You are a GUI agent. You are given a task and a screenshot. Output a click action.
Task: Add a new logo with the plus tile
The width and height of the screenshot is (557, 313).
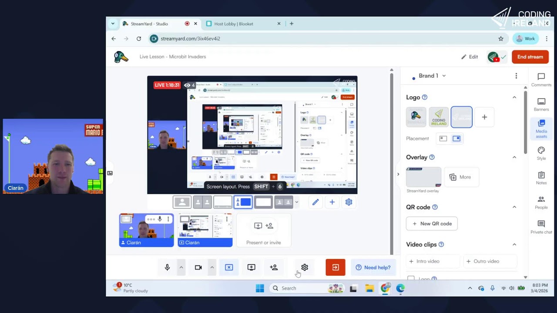point(484,117)
